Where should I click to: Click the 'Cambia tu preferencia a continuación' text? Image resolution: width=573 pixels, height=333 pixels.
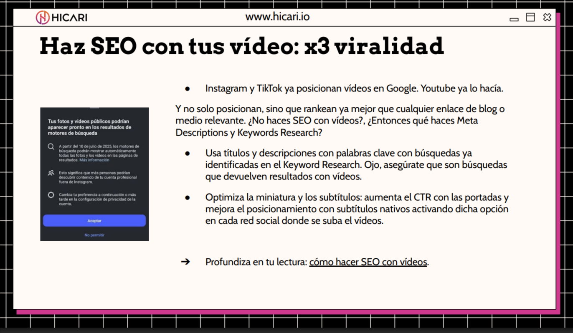97,199
